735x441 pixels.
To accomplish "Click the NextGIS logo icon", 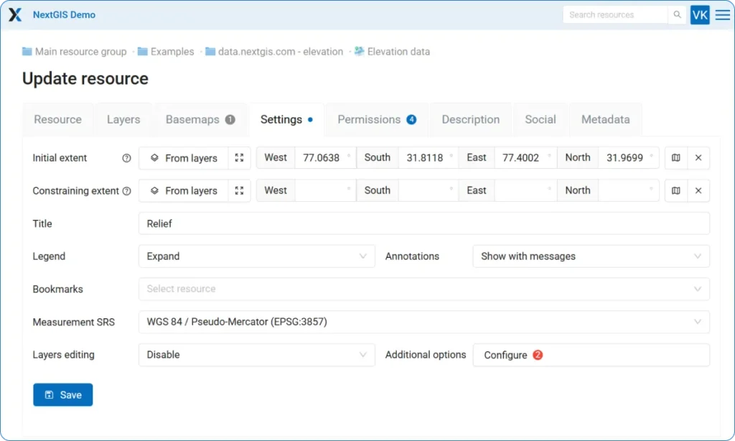I will click(x=15, y=15).
